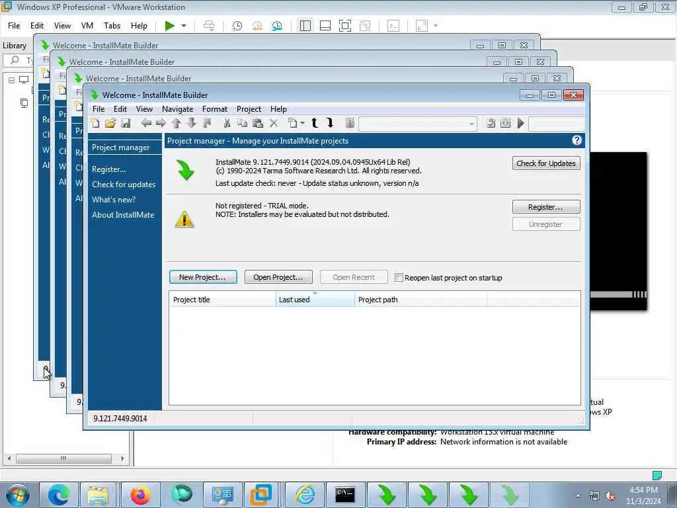
Task: Click the Delete X toolbar icon
Action: click(273, 124)
